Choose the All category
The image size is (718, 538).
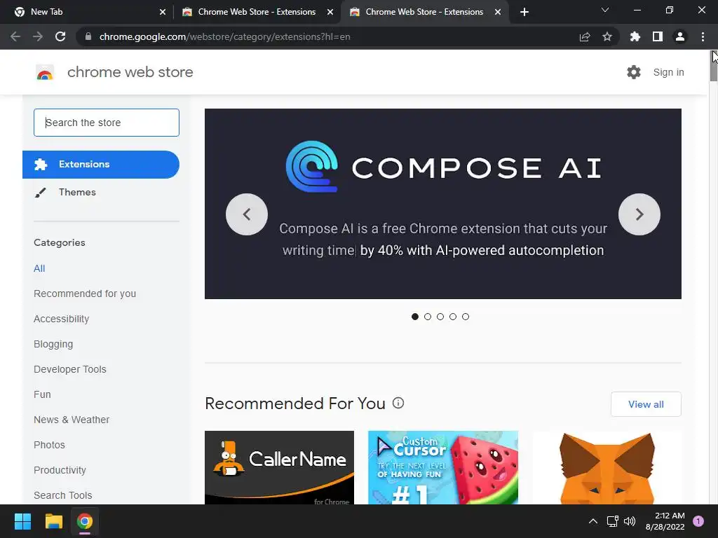click(39, 268)
